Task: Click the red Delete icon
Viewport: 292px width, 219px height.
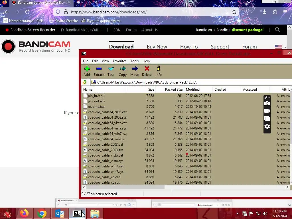Action: (x=147, y=71)
